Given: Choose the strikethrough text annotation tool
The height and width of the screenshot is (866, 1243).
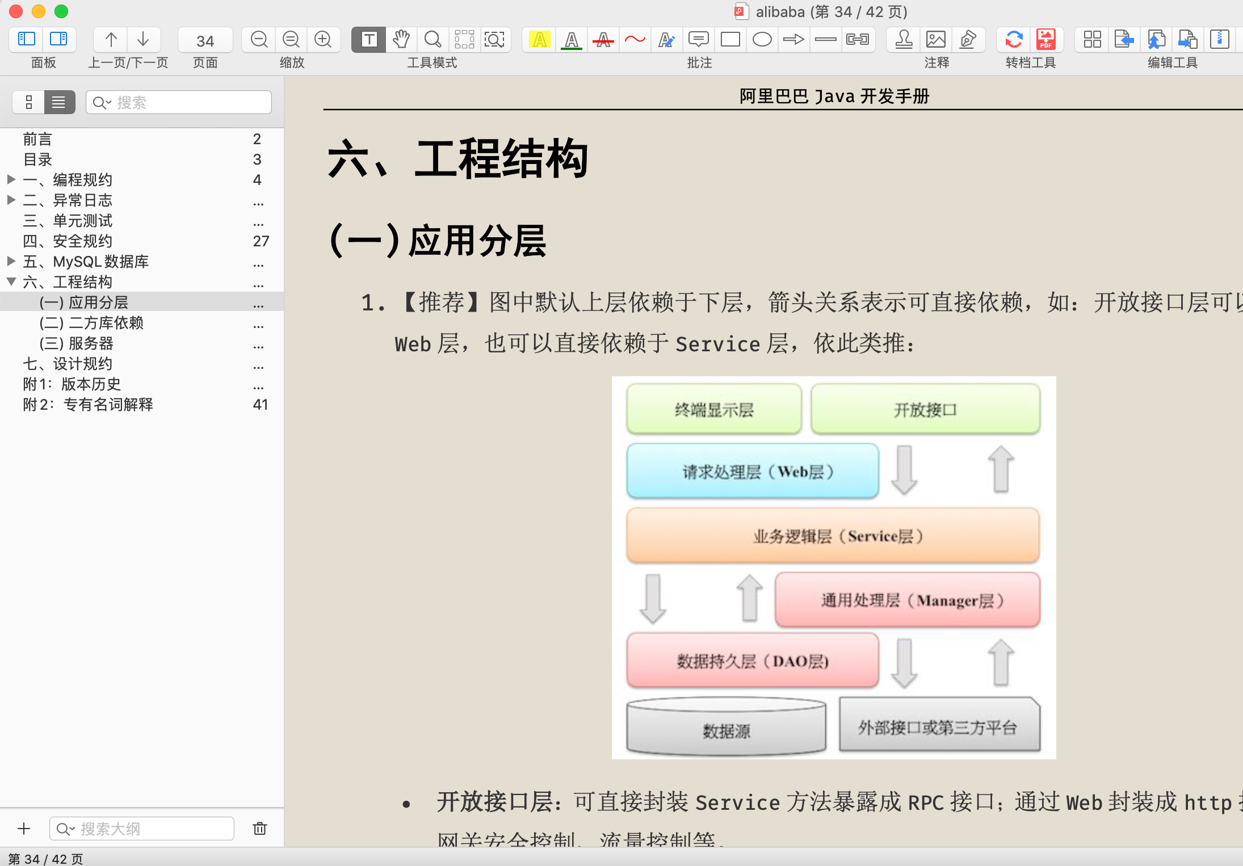Looking at the screenshot, I should (x=603, y=39).
